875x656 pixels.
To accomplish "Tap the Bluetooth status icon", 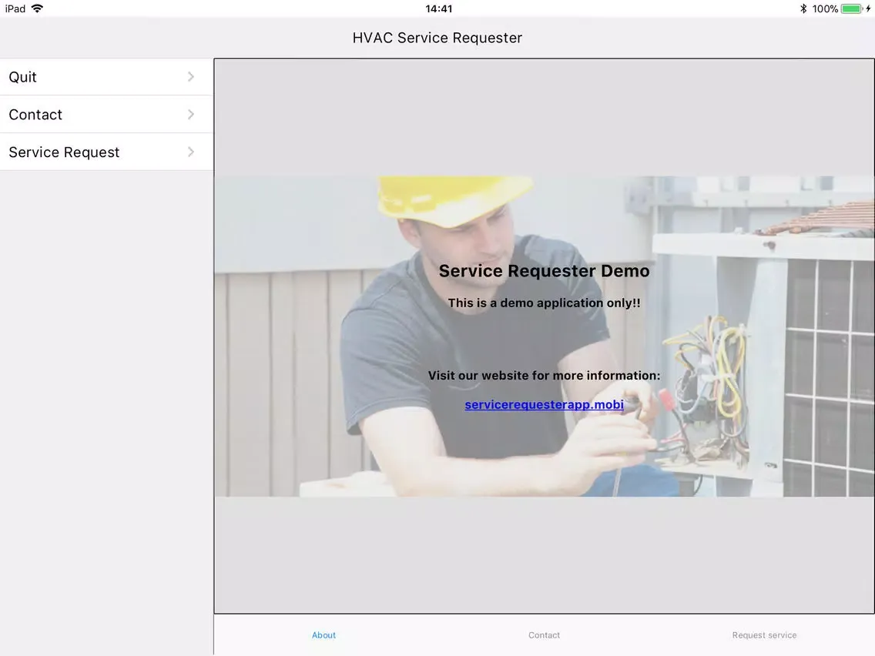I will click(x=803, y=8).
